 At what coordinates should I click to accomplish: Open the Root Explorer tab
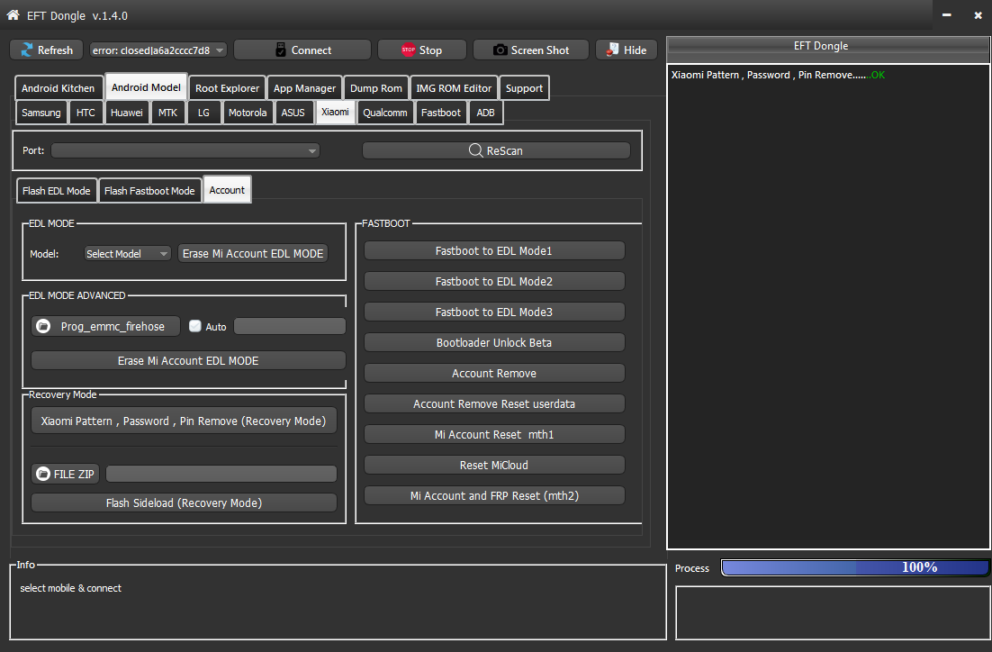tap(227, 88)
